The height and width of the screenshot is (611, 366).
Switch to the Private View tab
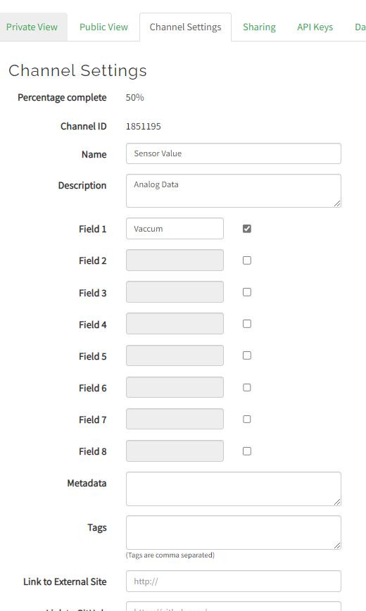click(32, 27)
